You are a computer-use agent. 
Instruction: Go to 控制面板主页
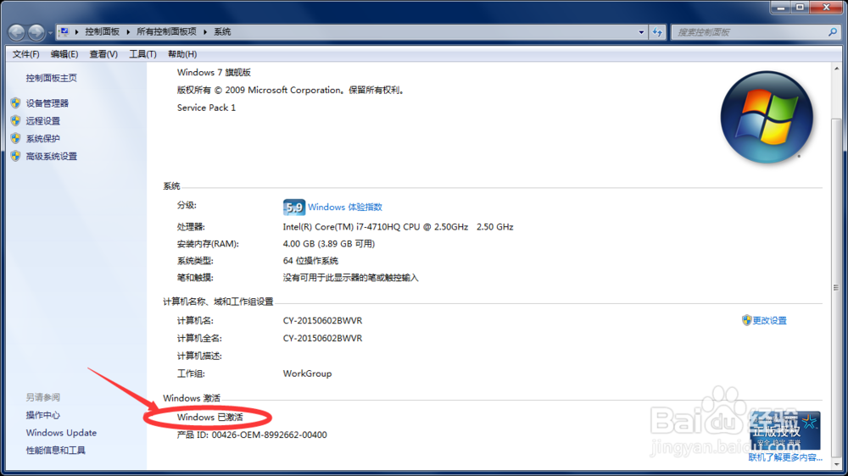[x=52, y=78]
